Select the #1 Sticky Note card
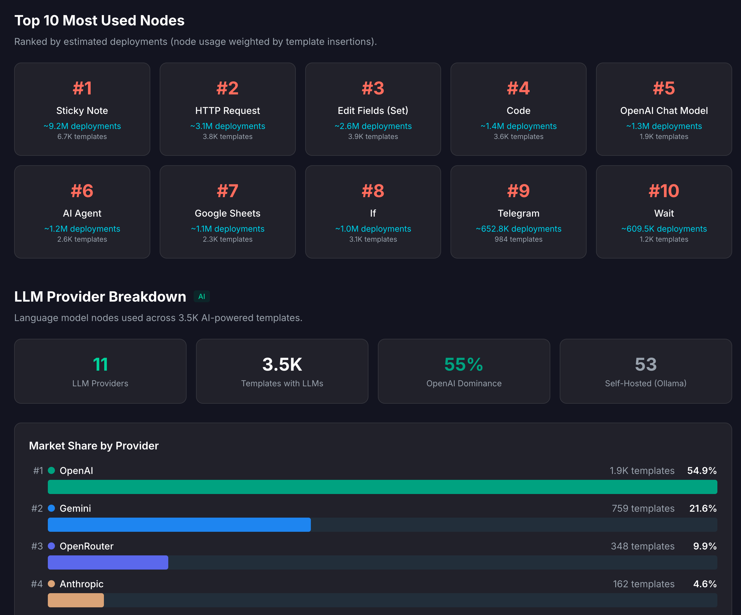This screenshot has height=615, width=741. tap(82, 109)
